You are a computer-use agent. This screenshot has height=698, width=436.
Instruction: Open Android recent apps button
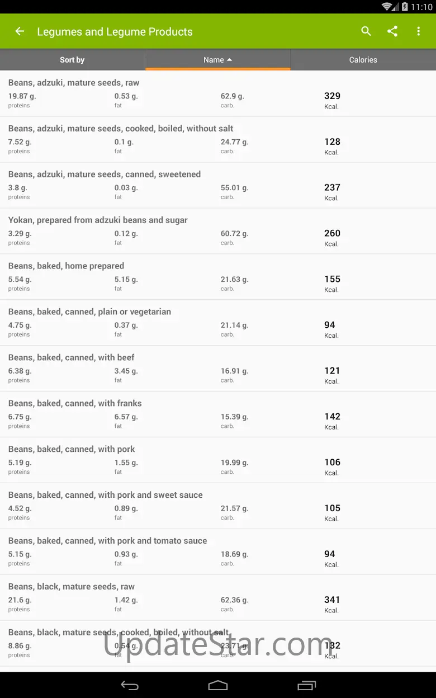[x=307, y=685]
